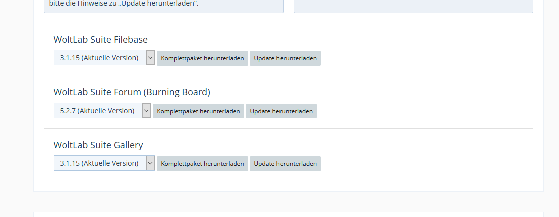Download the Gallery Komplettpaket
This screenshot has width=559, height=217.
(x=202, y=164)
